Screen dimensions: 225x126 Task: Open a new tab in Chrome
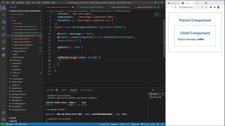click(197, 3)
